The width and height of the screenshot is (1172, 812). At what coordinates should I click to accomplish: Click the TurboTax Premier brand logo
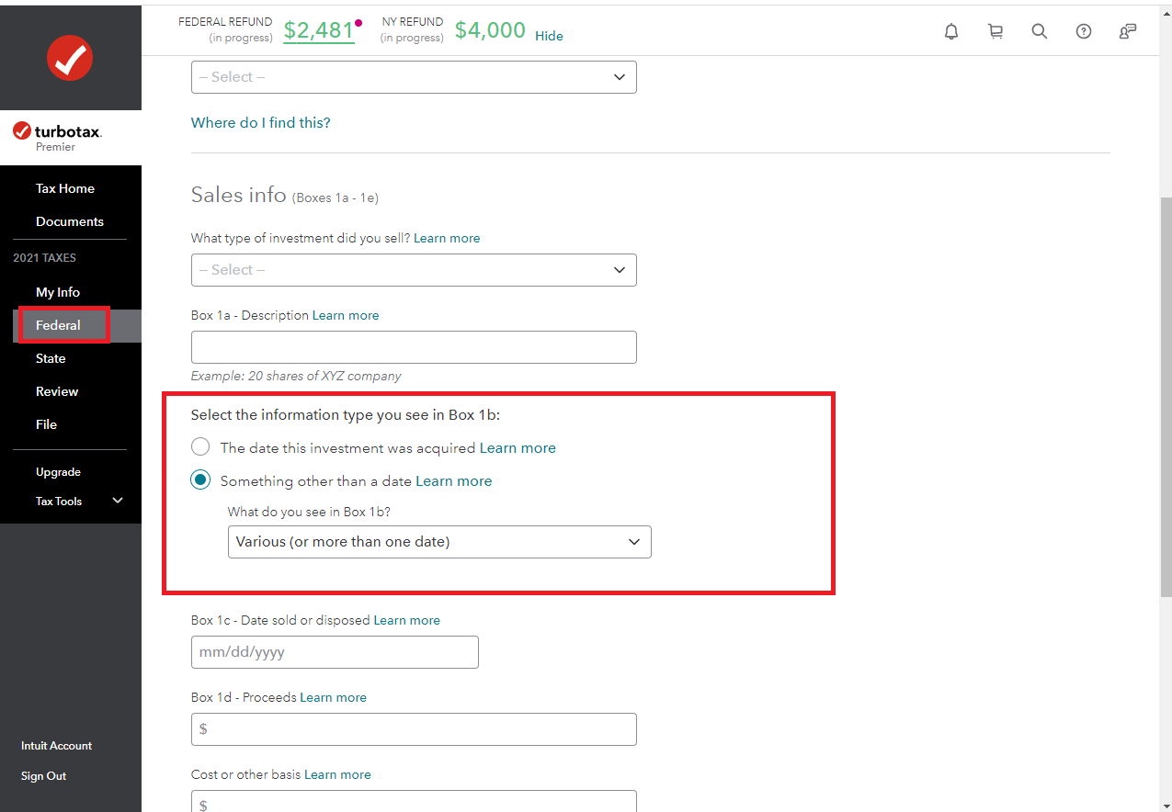[58, 137]
